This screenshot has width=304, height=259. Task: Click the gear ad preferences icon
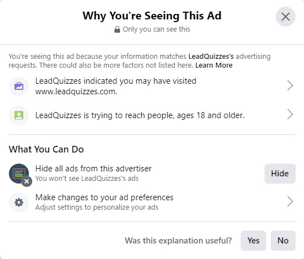click(19, 202)
